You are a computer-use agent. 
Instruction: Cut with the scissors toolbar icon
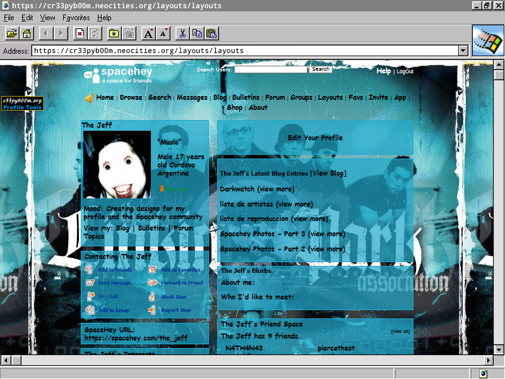click(182, 33)
